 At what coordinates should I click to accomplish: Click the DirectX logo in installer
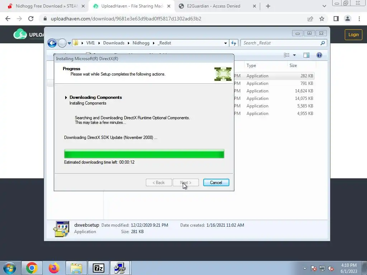tap(223, 74)
